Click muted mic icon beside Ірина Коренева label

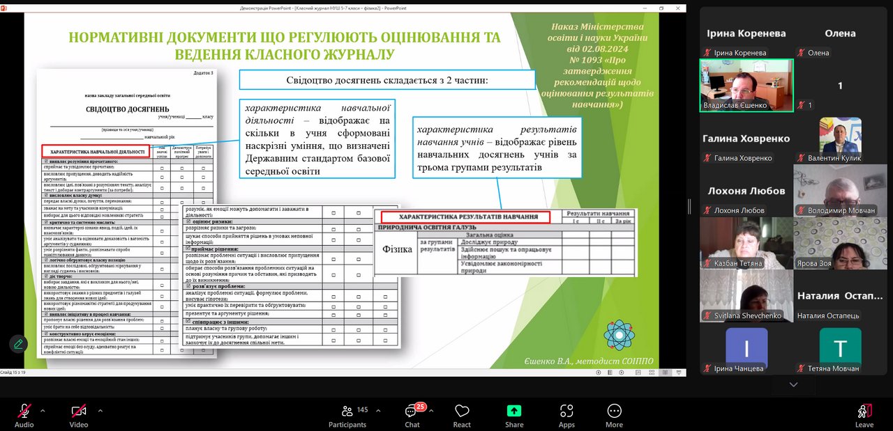coord(707,53)
